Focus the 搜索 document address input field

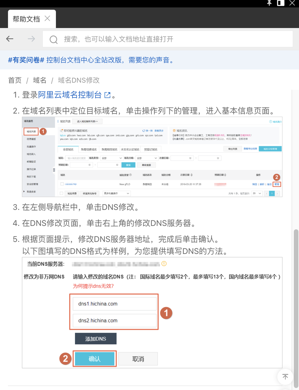point(168,39)
